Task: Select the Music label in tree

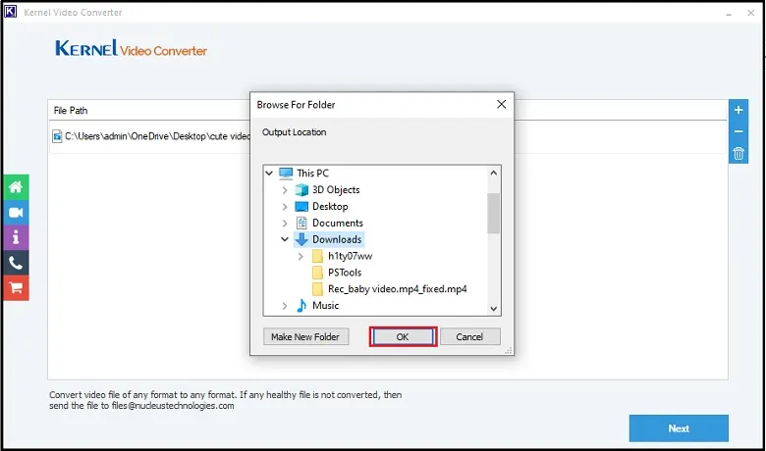Action: (326, 305)
